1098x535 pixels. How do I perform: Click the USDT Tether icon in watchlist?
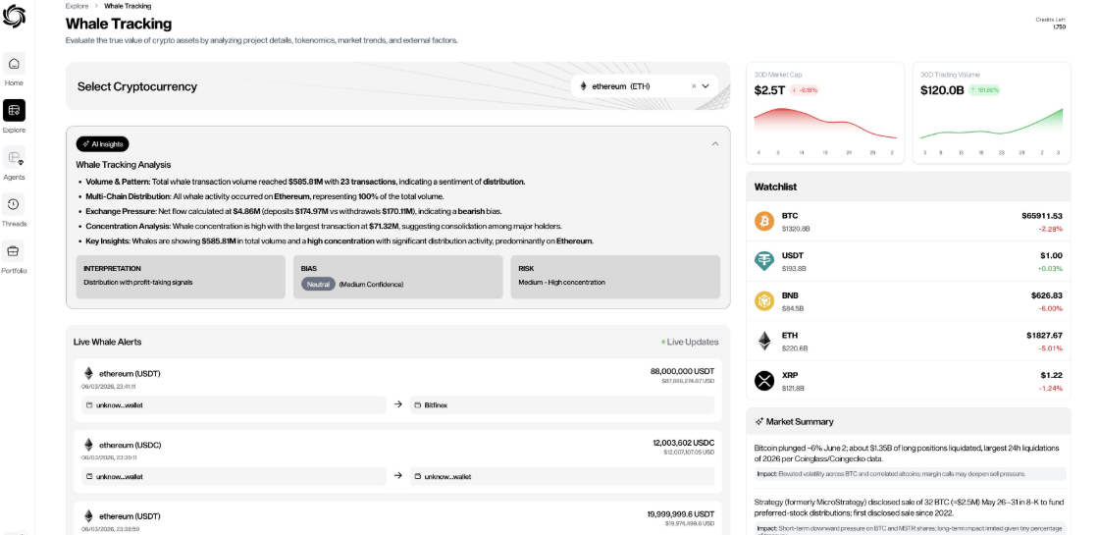click(x=764, y=261)
